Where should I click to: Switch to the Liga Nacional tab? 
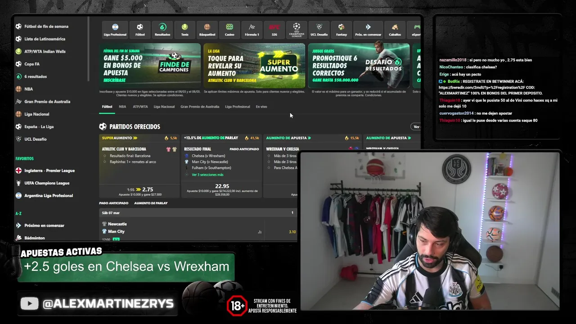tap(164, 107)
